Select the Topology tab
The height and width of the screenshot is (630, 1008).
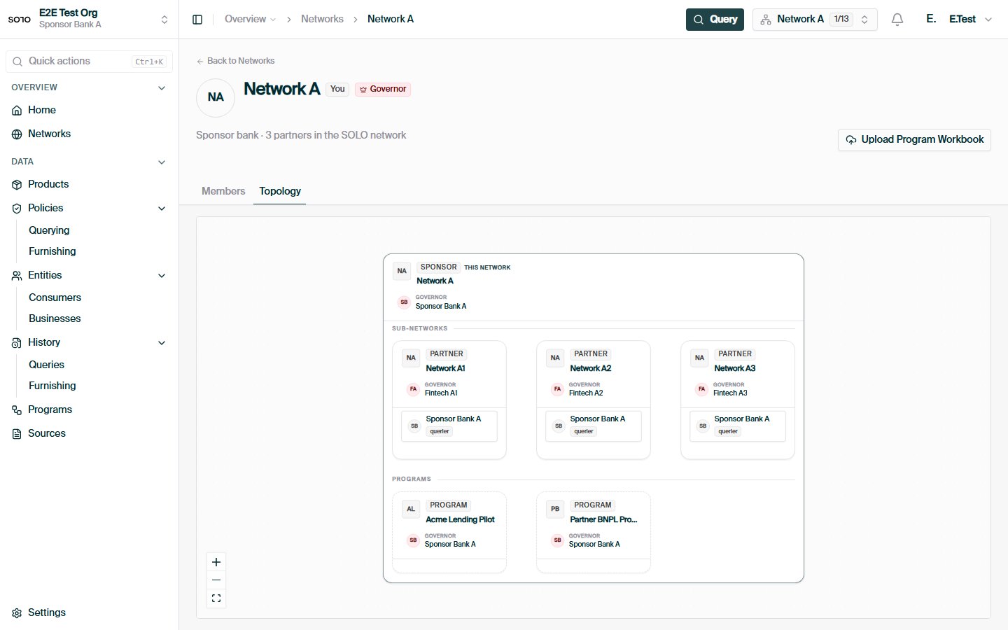click(280, 191)
